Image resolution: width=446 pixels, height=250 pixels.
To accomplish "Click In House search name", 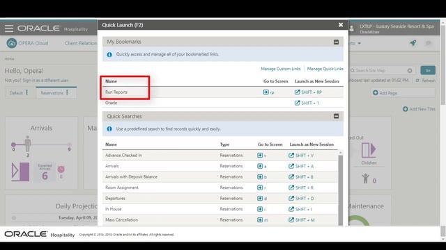I will [x=113, y=209].
